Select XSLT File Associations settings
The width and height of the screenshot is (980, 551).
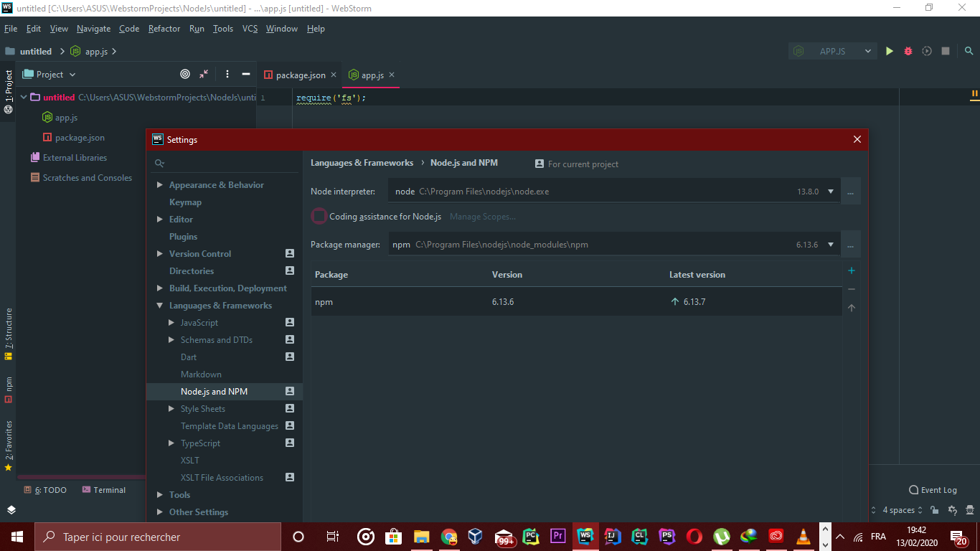222,478
